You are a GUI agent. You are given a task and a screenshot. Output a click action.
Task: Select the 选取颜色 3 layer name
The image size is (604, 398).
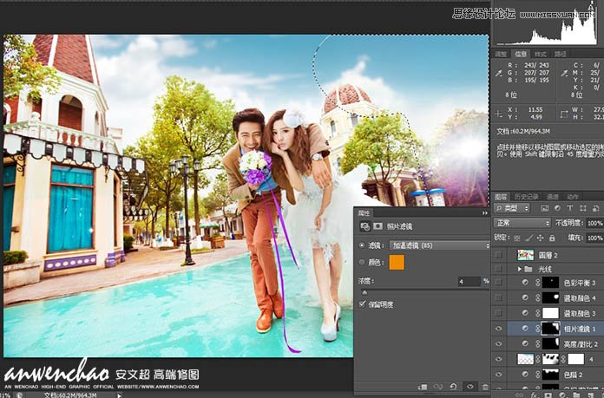580,313
